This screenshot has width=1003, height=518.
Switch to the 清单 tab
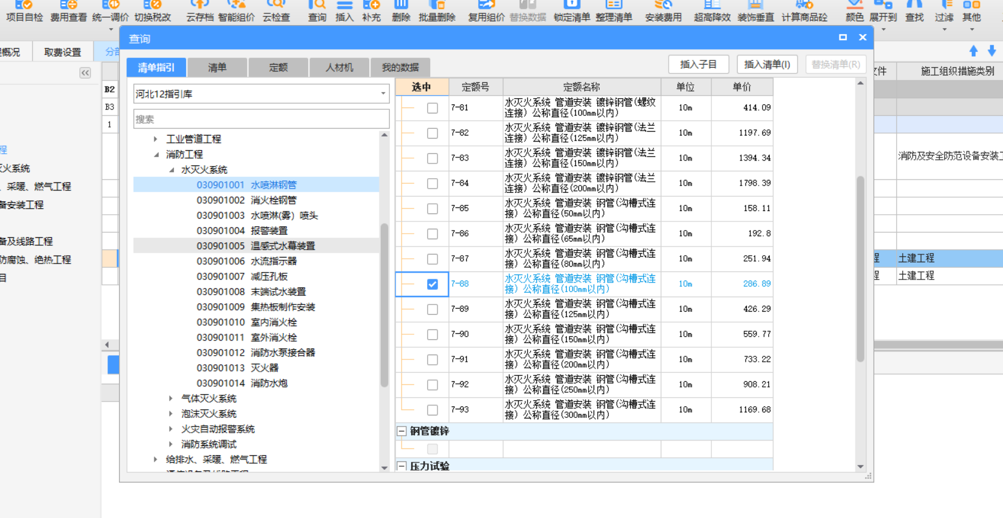tap(217, 67)
